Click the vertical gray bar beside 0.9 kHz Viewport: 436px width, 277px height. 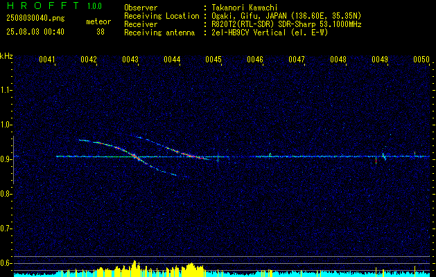pos(13,160)
